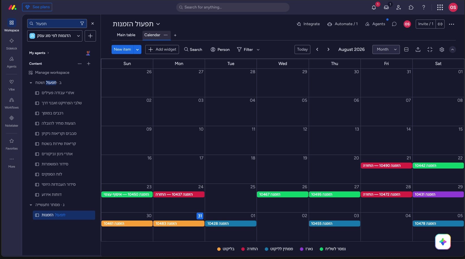Open the help question mark icon
This screenshot has width=465, height=259.
(x=424, y=7)
